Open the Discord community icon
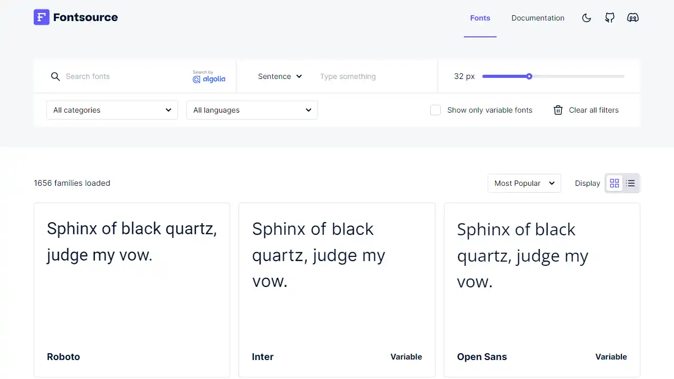The image size is (674, 379). [633, 17]
